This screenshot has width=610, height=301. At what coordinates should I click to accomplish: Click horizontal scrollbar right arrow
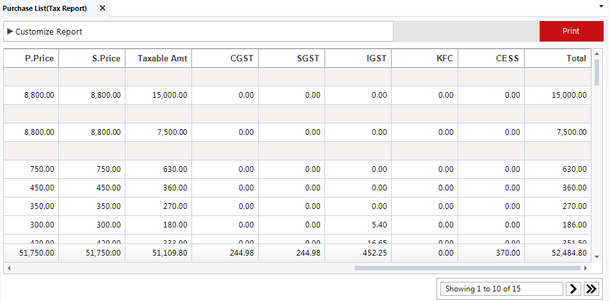586,268
